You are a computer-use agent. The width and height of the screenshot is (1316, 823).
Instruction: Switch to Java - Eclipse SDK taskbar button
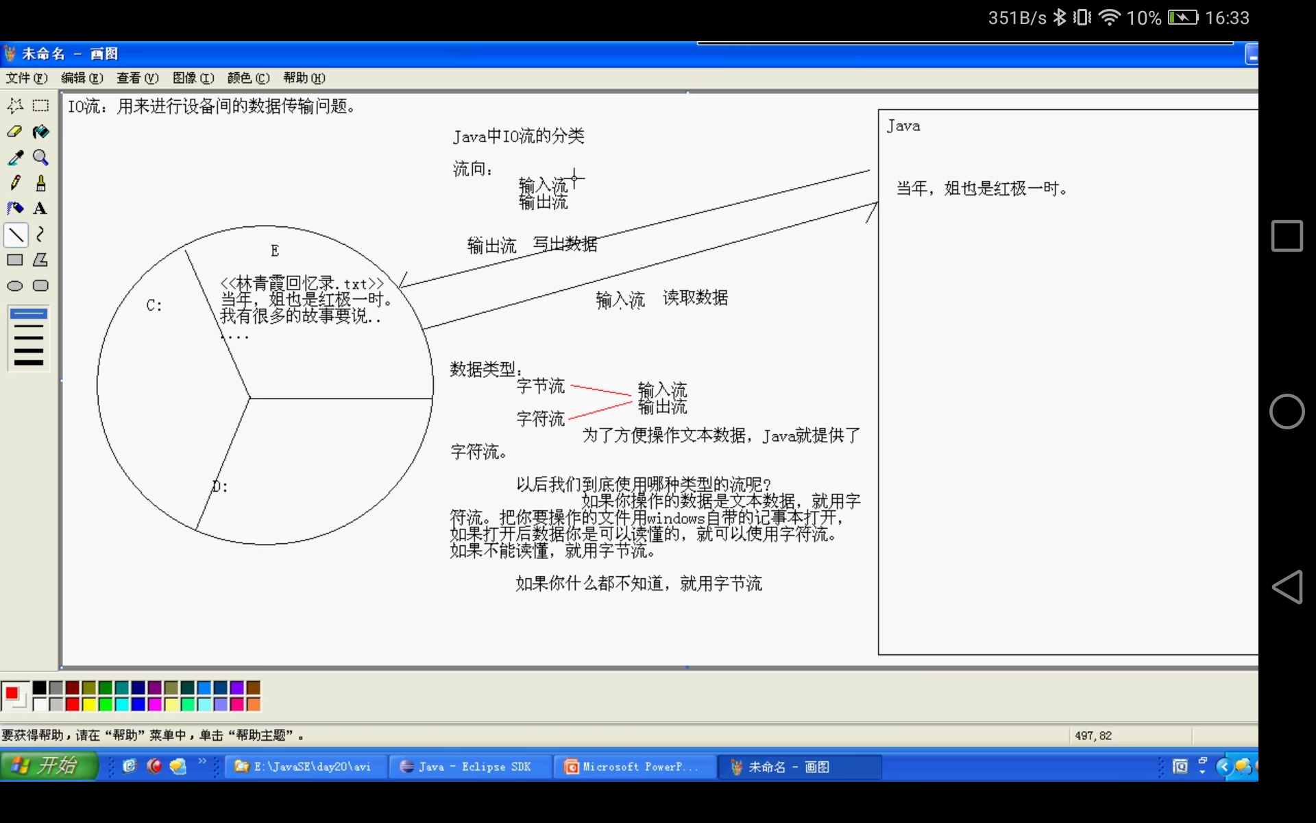click(x=470, y=767)
